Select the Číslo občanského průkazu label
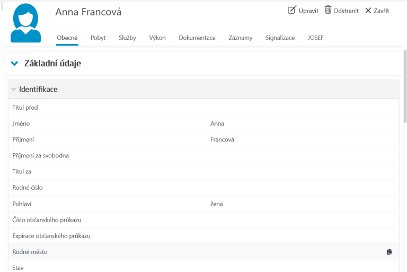 click(x=47, y=220)
